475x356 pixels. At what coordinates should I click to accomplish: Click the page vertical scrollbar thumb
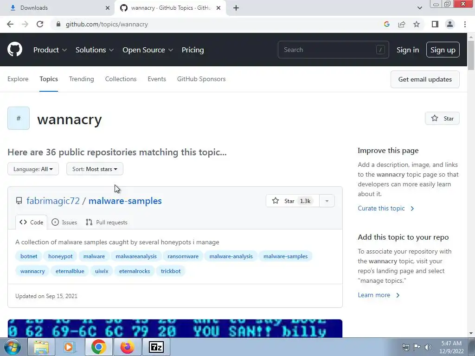pos(471,55)
